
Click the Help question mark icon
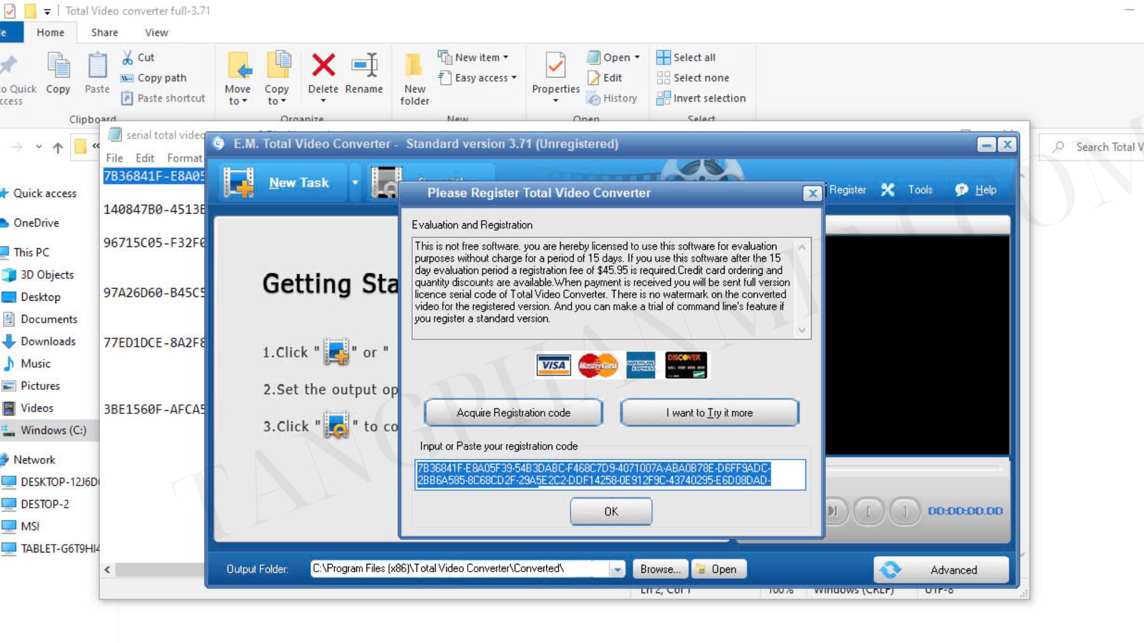(x=960, y=190)
